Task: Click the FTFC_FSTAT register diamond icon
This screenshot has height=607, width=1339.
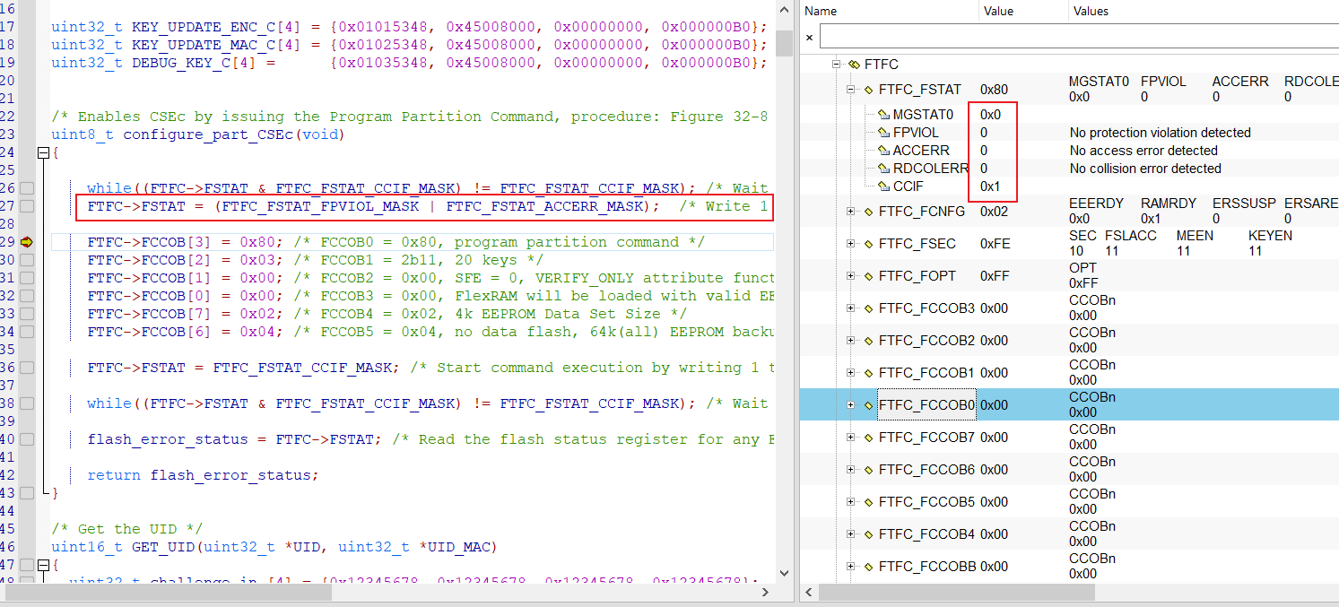Action: click(868, 90)
